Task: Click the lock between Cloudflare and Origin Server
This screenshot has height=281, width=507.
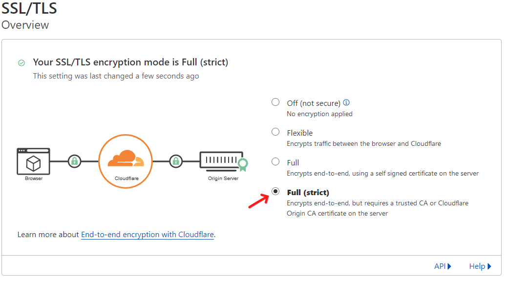Action: [x=176, y=161]
